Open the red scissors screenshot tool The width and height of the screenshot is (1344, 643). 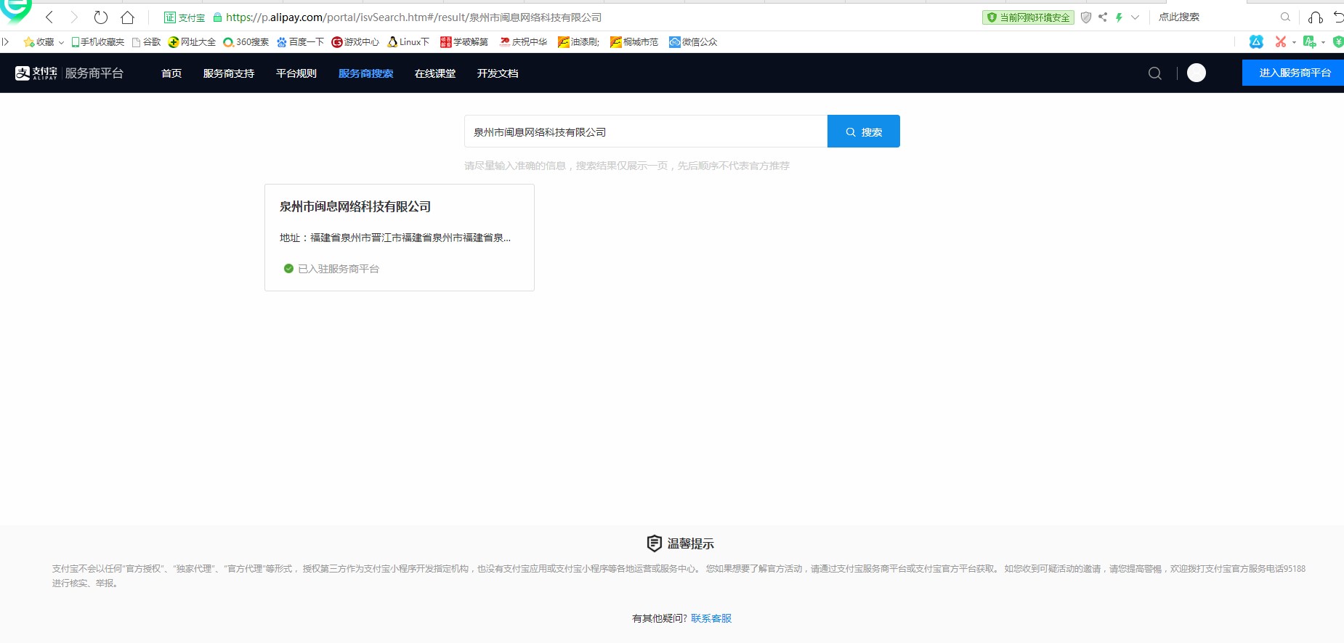coord(1280,42)
